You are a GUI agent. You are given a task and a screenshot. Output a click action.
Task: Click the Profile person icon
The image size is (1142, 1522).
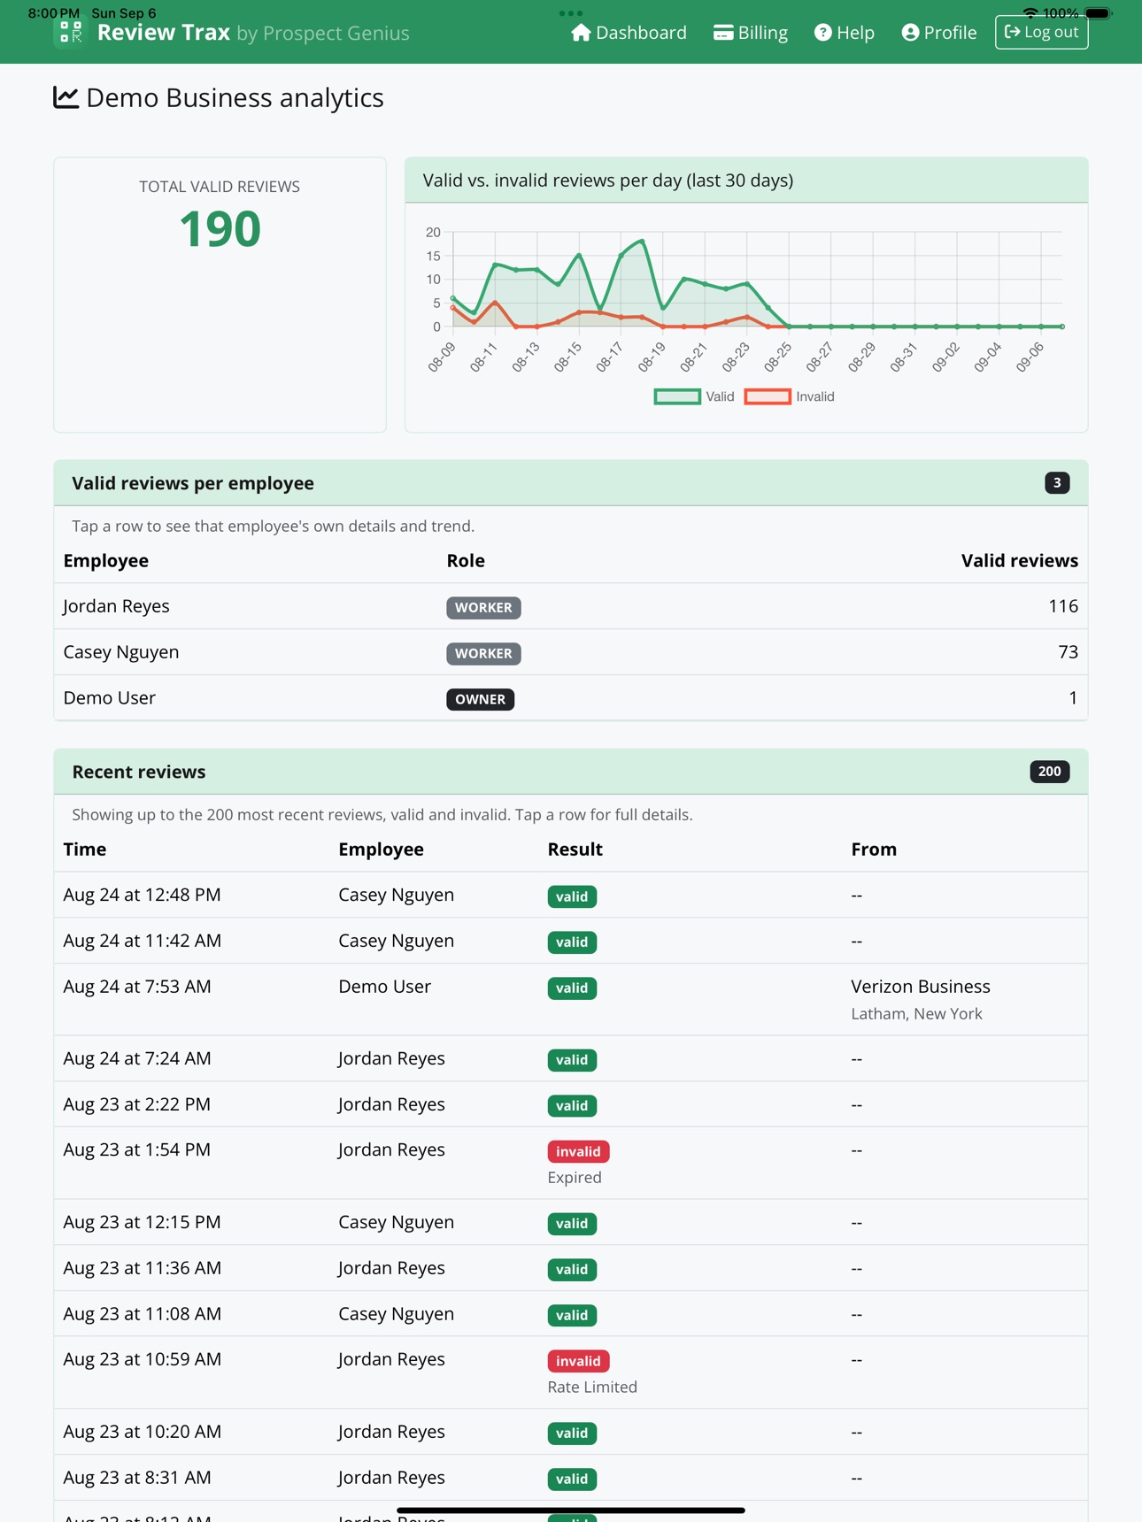(910, 33)
